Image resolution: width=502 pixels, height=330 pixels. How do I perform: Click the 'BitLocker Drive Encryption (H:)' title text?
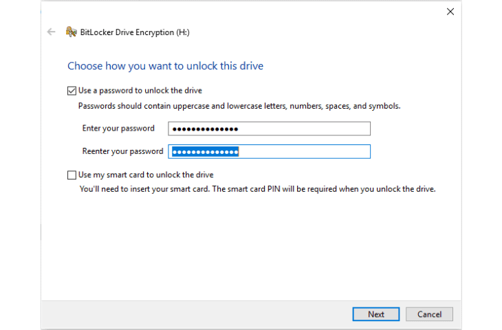135,32
